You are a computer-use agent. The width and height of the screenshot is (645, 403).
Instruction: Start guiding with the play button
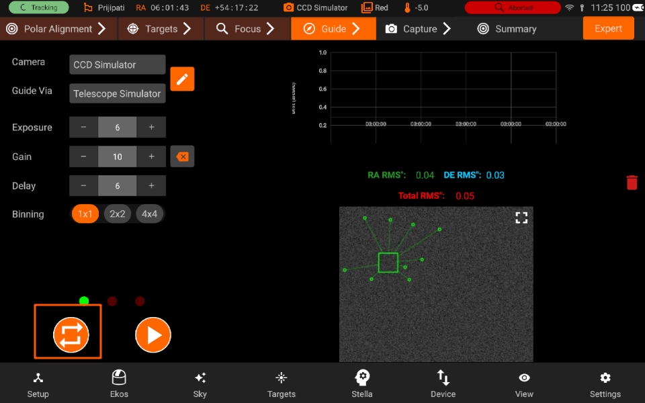tap(153, 334)
